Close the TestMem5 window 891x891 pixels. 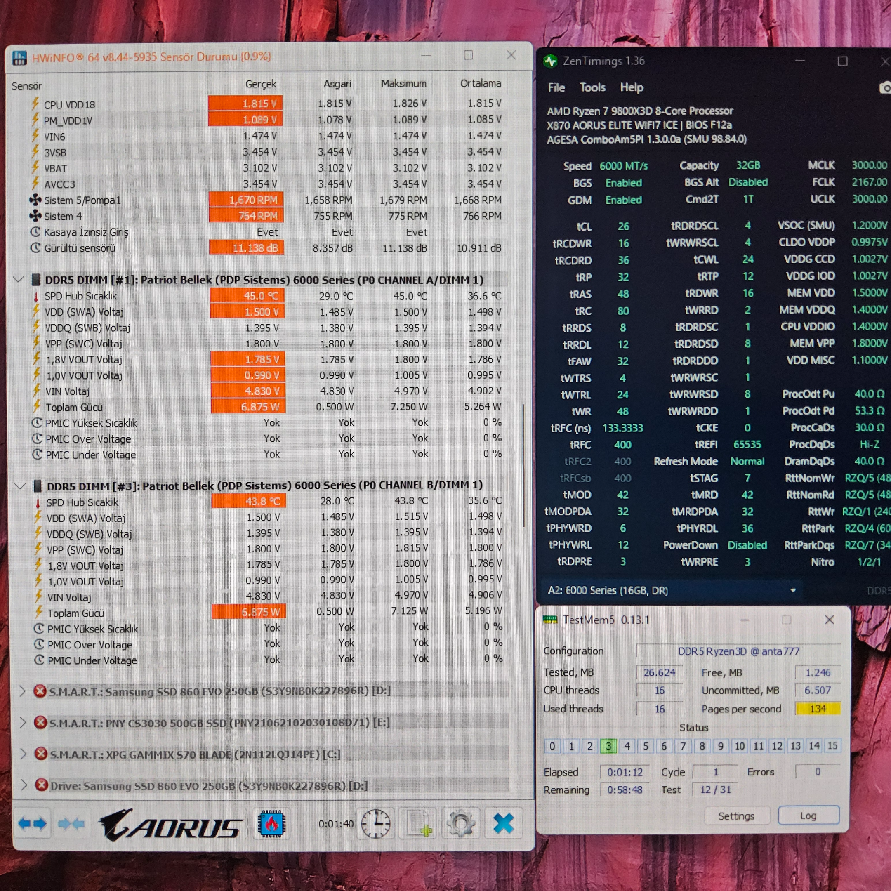pyautogui.click(x=829, y=619)
